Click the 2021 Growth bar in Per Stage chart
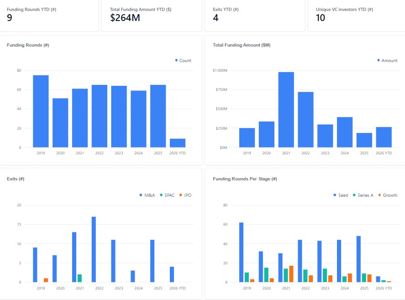The width and height of the screenshot is (405, 300). pyautogui.click(x=291, y=274)
